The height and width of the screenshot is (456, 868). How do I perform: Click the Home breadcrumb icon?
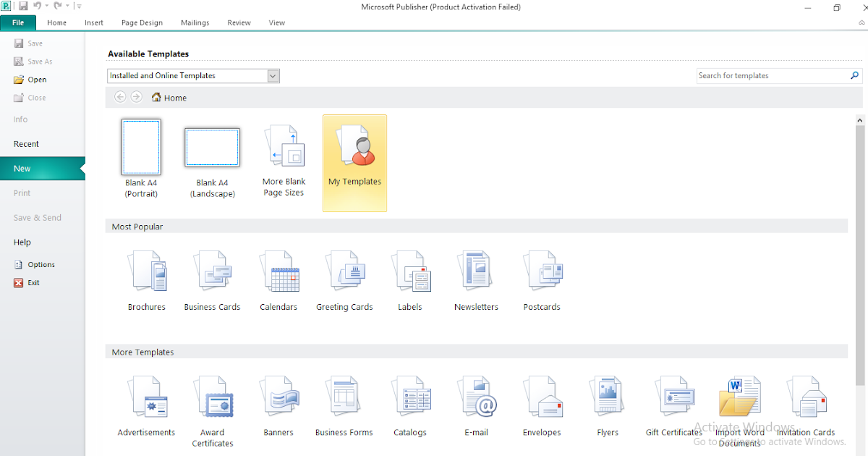(156, 98)
